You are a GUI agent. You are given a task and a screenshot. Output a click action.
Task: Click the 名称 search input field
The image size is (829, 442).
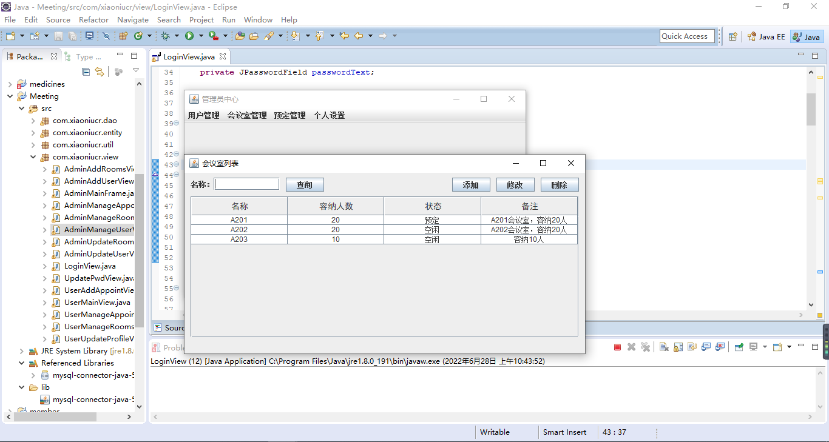247,184
